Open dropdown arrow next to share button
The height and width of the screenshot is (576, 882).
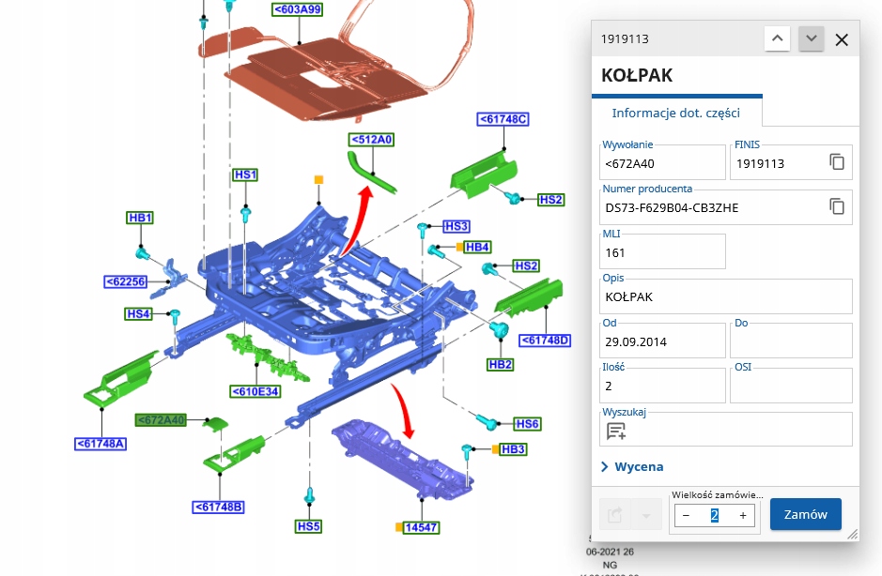[x=646, y=515]
